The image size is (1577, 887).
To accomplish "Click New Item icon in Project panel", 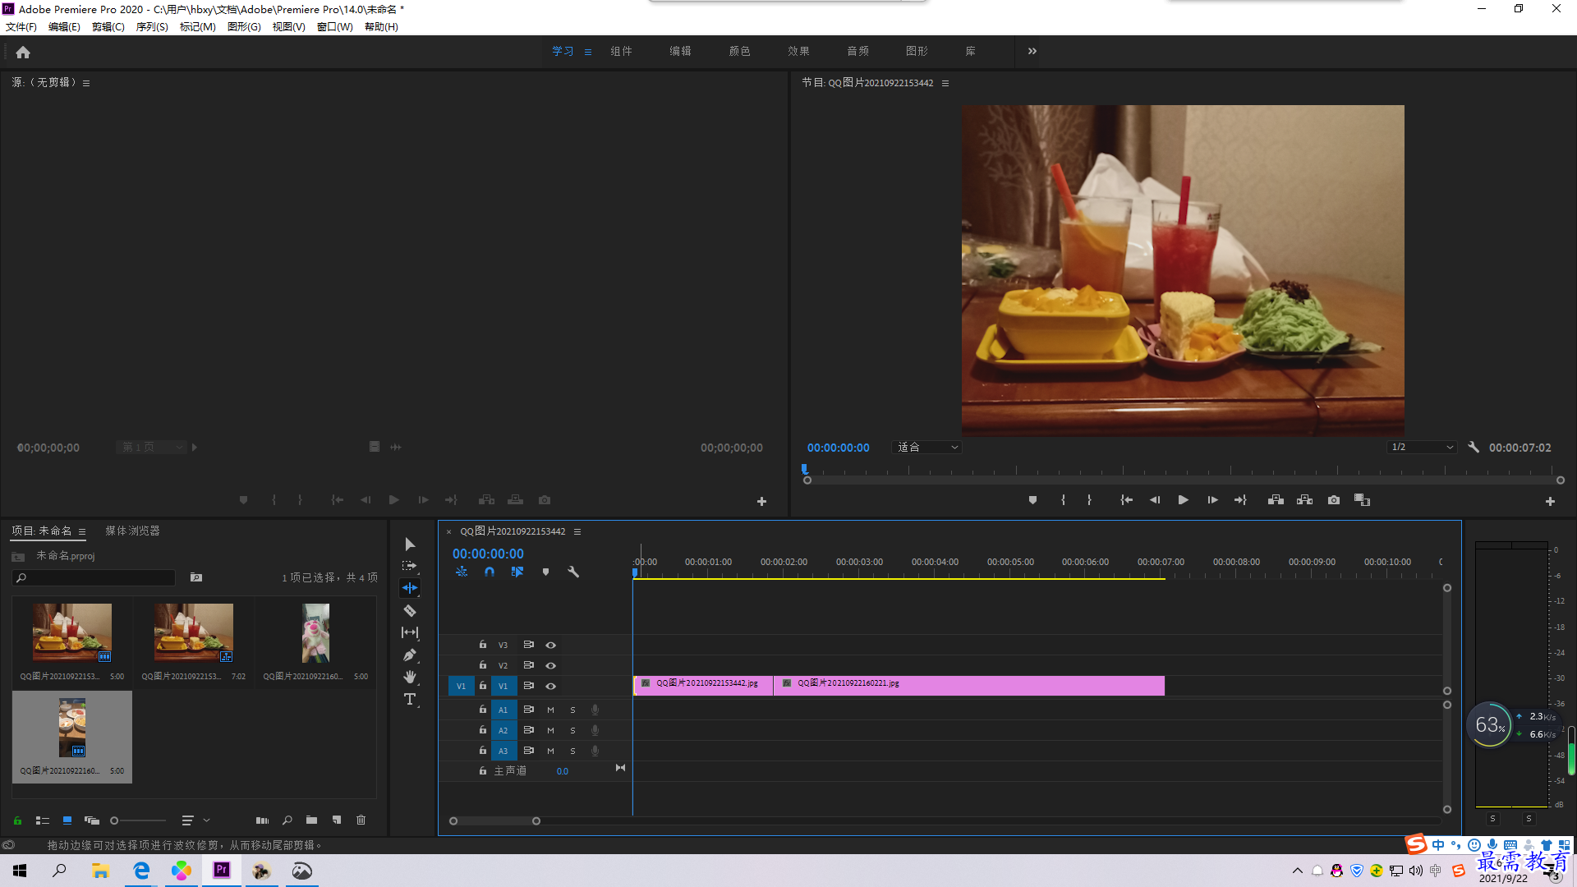I will tap(337, 820).
